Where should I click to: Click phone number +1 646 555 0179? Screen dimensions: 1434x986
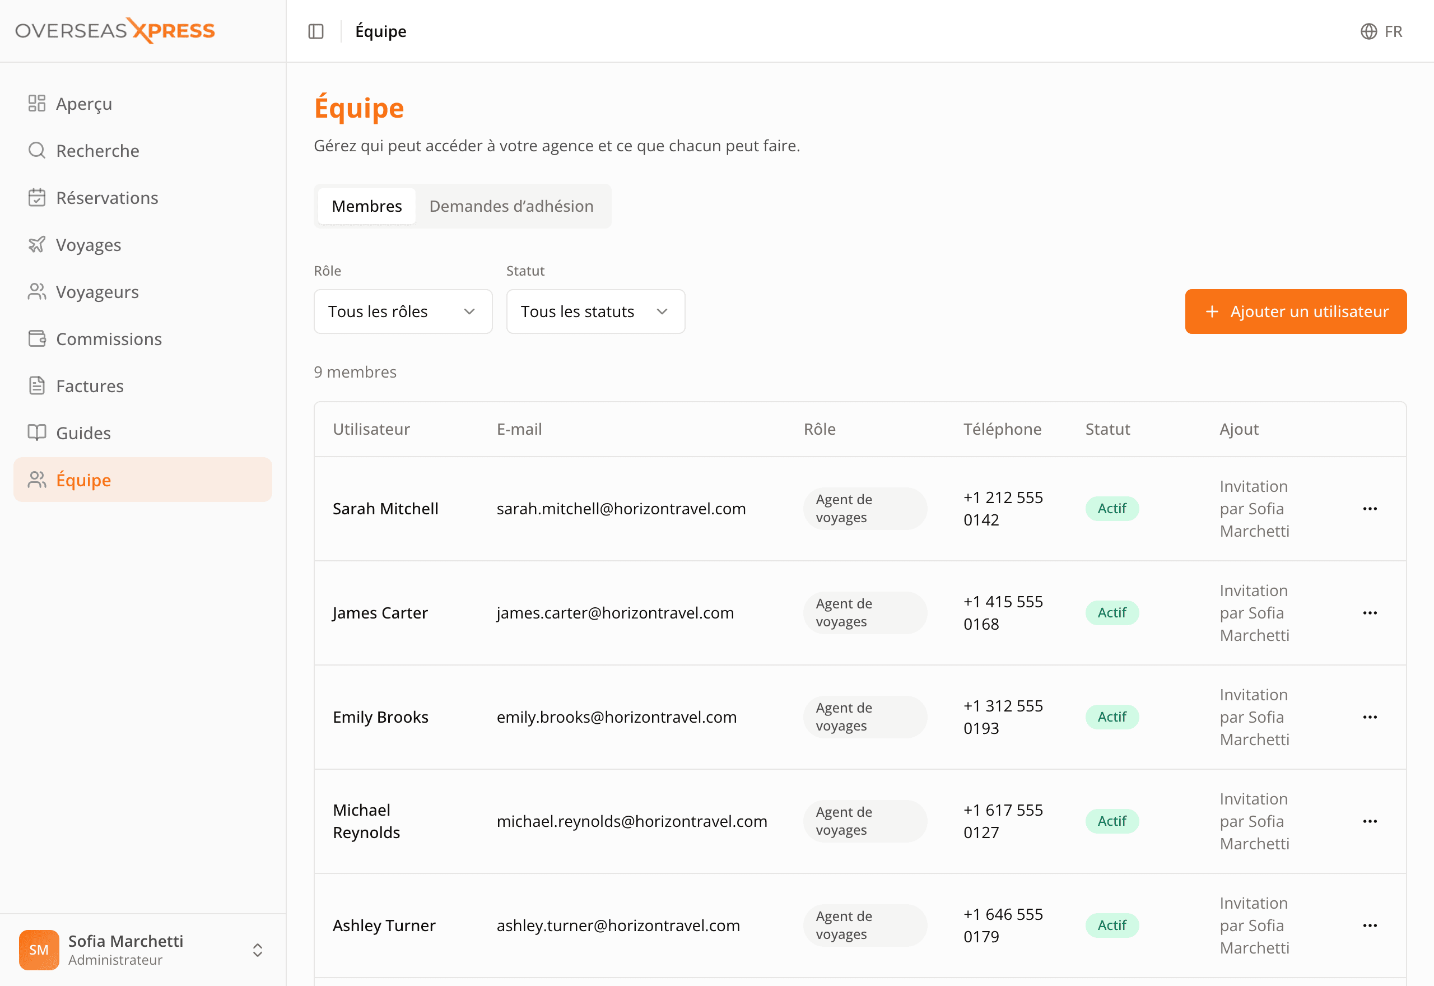tap(1004, 925)
